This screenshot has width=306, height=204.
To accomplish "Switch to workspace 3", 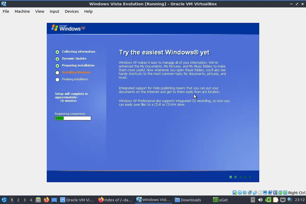I will (25, 200).
